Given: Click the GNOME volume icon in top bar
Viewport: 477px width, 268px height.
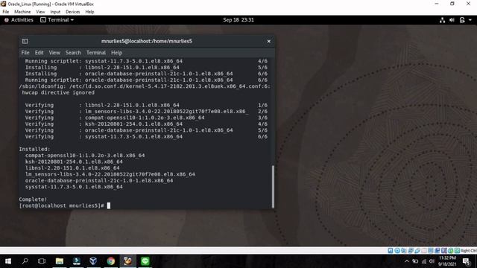Looking at the screenshot, I should (452, 20).
